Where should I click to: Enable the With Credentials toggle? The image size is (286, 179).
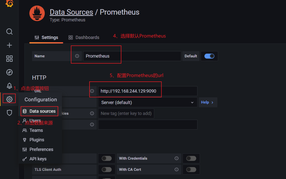click(x=191, y=158)
